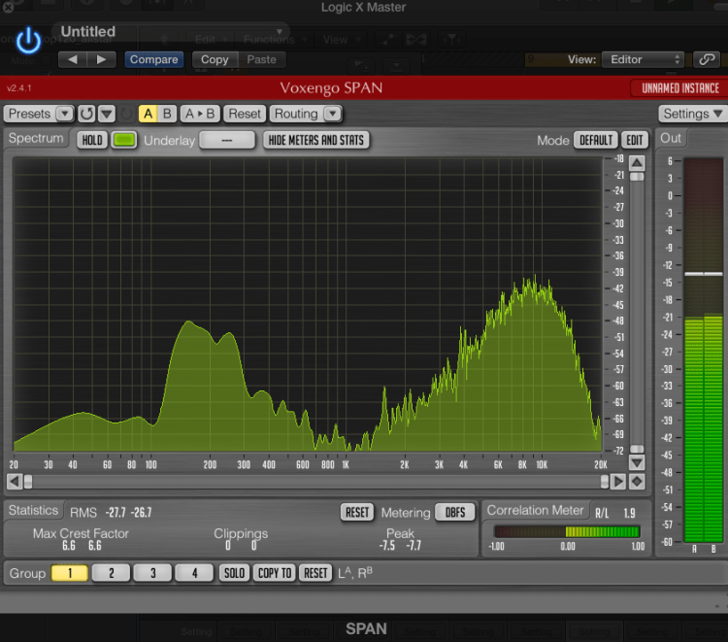Paste the plugin settings
This screenshot has width=728, height=642.
[x=261, y=59]
